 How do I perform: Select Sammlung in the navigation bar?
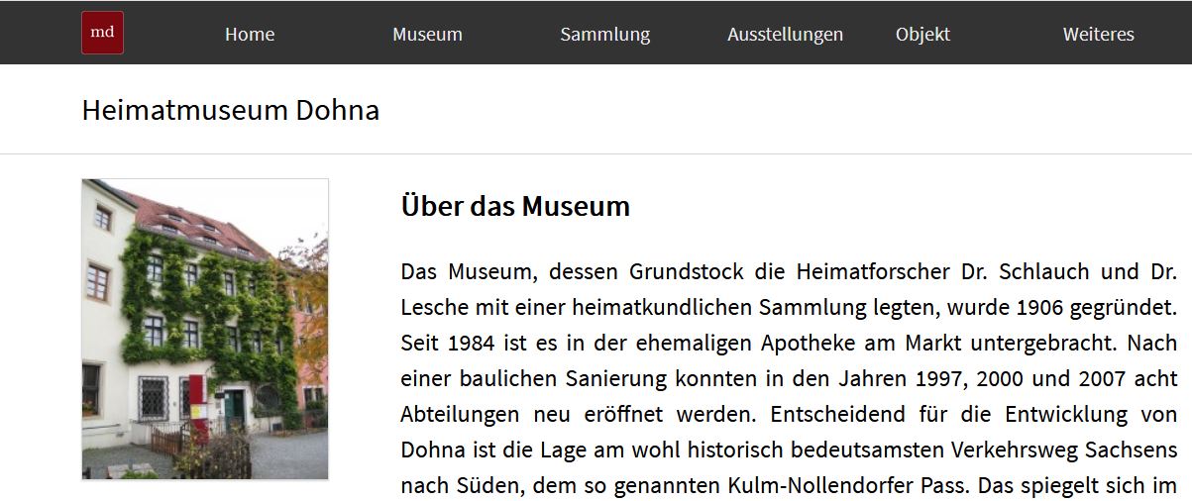605,35
